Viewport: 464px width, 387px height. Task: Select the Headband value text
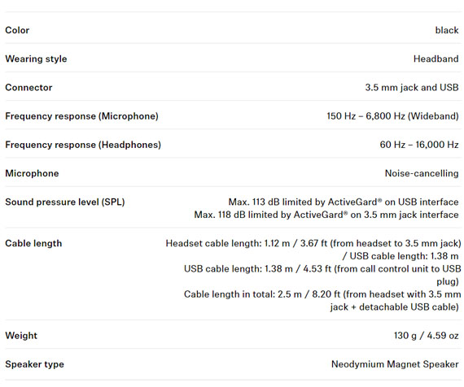(436, 59)
